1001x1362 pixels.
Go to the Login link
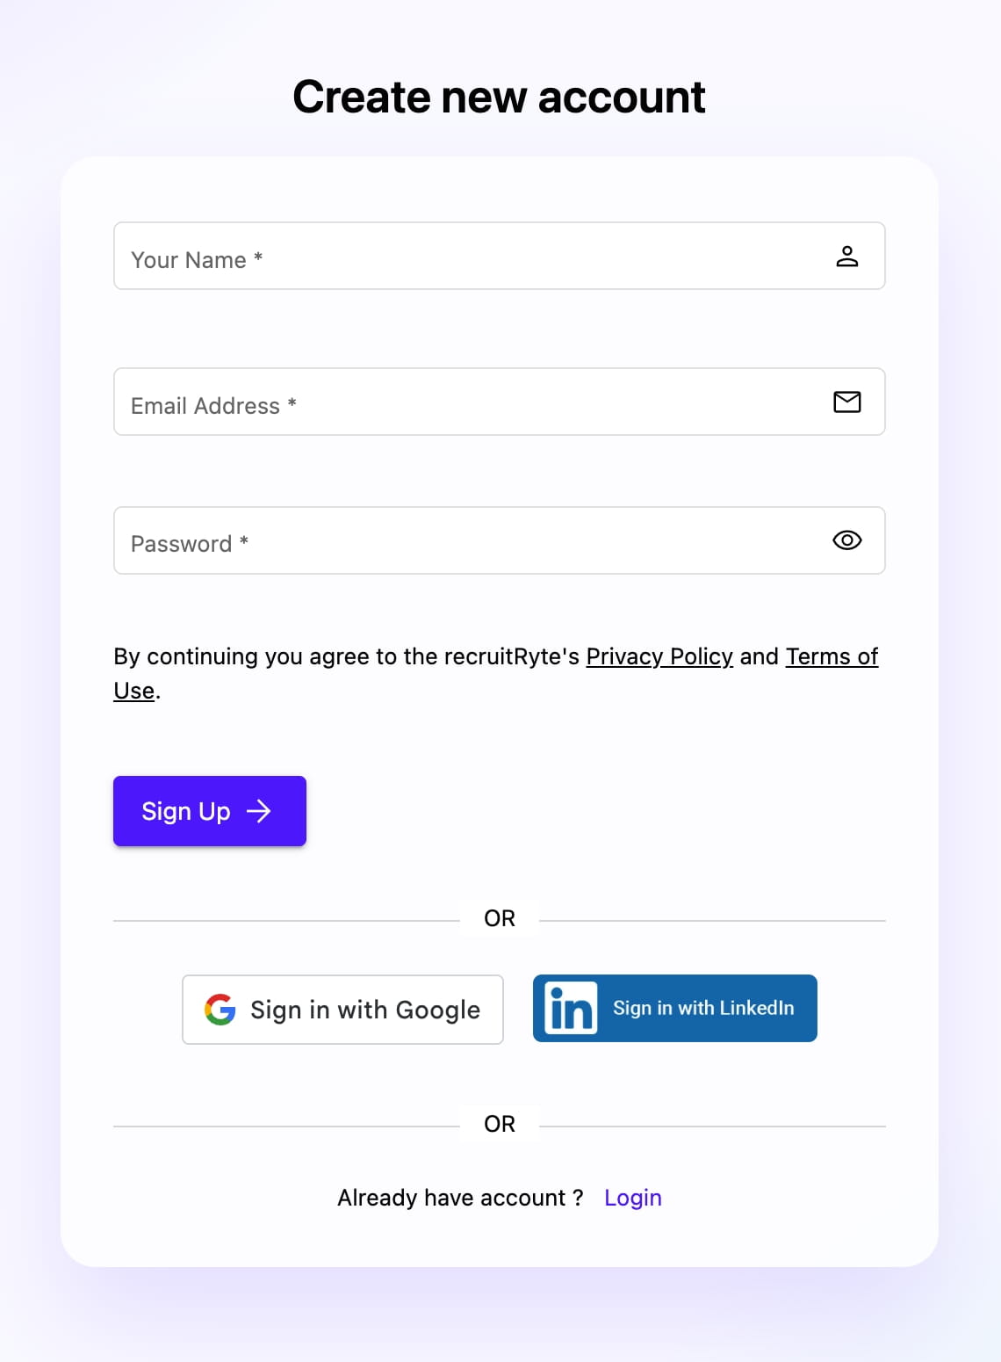pyautogui.click(x=632, y=1198)
